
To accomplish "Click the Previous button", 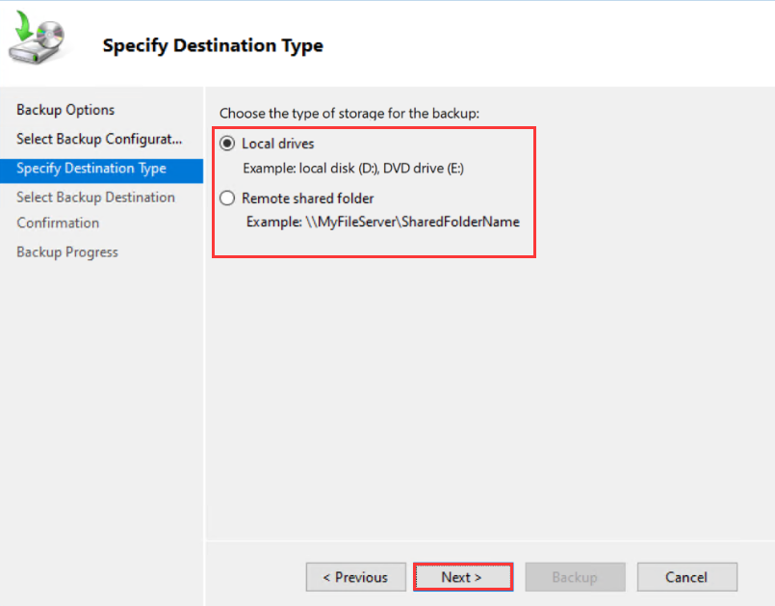I will click(355, 577).
